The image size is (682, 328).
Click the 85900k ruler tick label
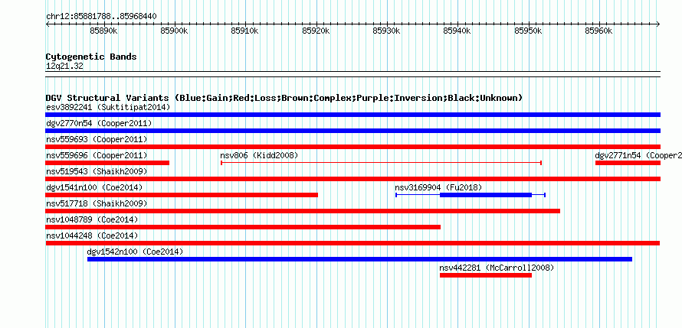(174, 31)
